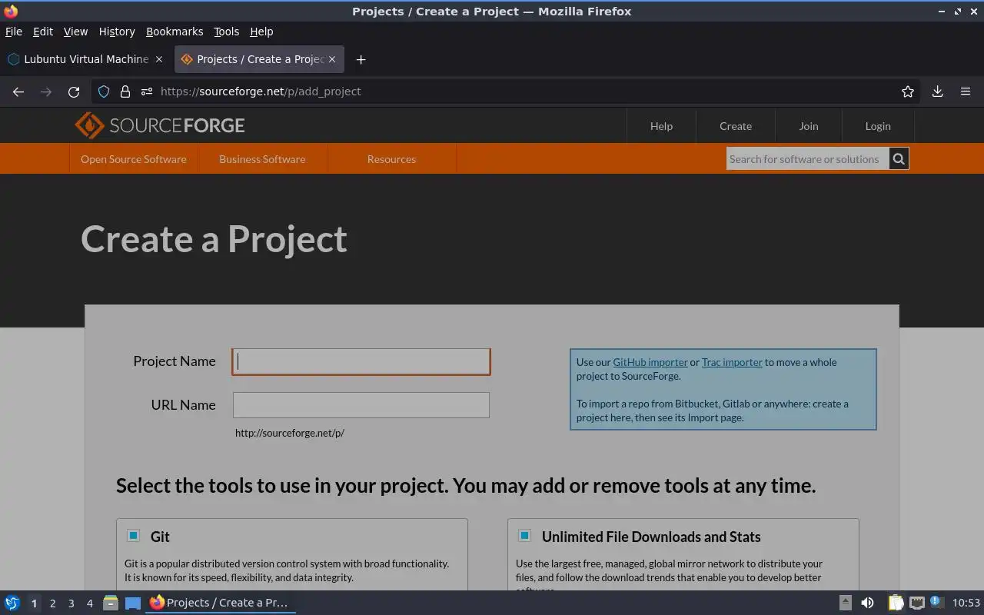The image size is (984, 615).
Task: Expand the Business Software nav menu
Action: tap(262, 159)
